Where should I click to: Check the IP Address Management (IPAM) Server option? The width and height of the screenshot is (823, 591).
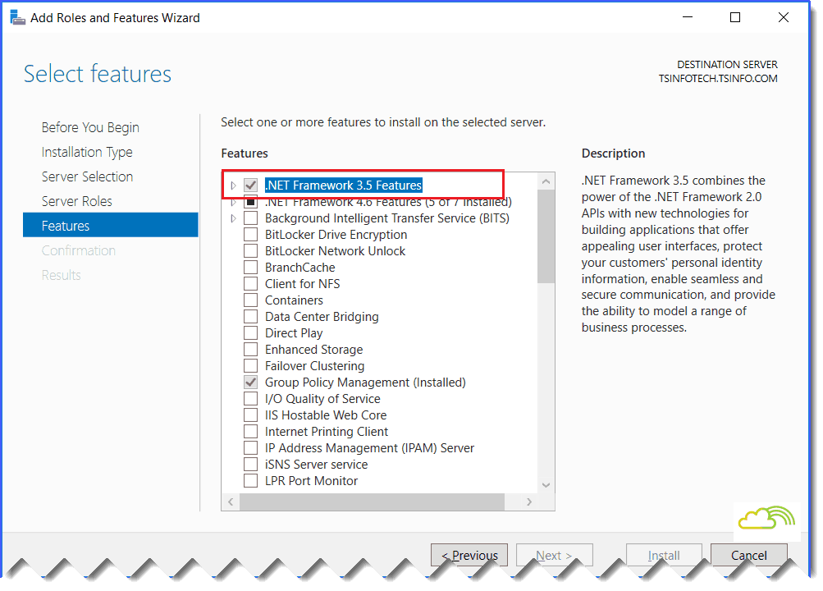249,447
